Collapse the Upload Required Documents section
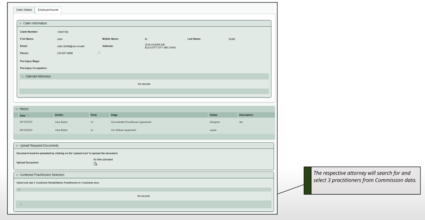Screen dimensions: 425x220 (x=17, y=146)
